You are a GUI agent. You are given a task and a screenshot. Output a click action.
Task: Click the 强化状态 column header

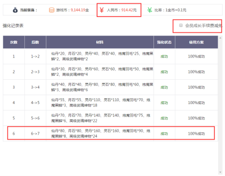[x=164, y=42]
